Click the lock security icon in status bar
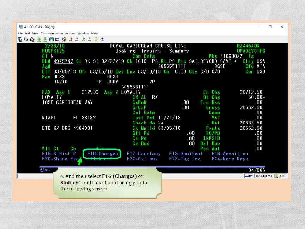The image size is (305, 229). point(277,176)
